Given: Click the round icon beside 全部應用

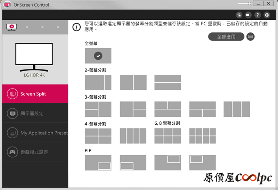Looking at the screenshot, I should pos(250,37).
